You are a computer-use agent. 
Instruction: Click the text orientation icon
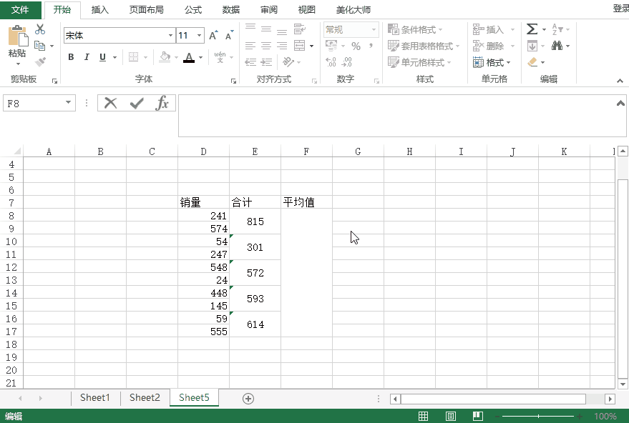coord(288,61)
